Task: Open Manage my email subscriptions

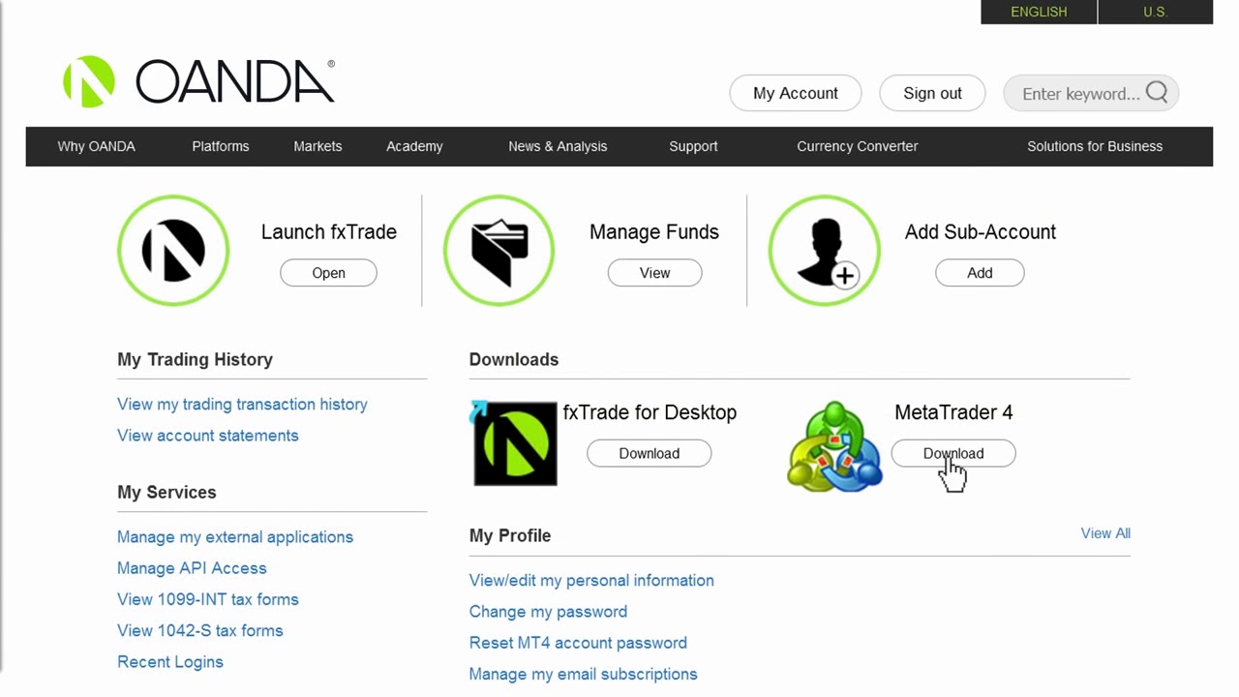Action: [x=583, y=674]
